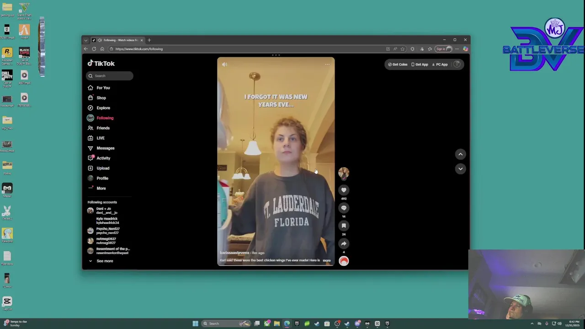
Task: Open the Windows Start menu
Action: pyautogui.click(x=195, y=324)
